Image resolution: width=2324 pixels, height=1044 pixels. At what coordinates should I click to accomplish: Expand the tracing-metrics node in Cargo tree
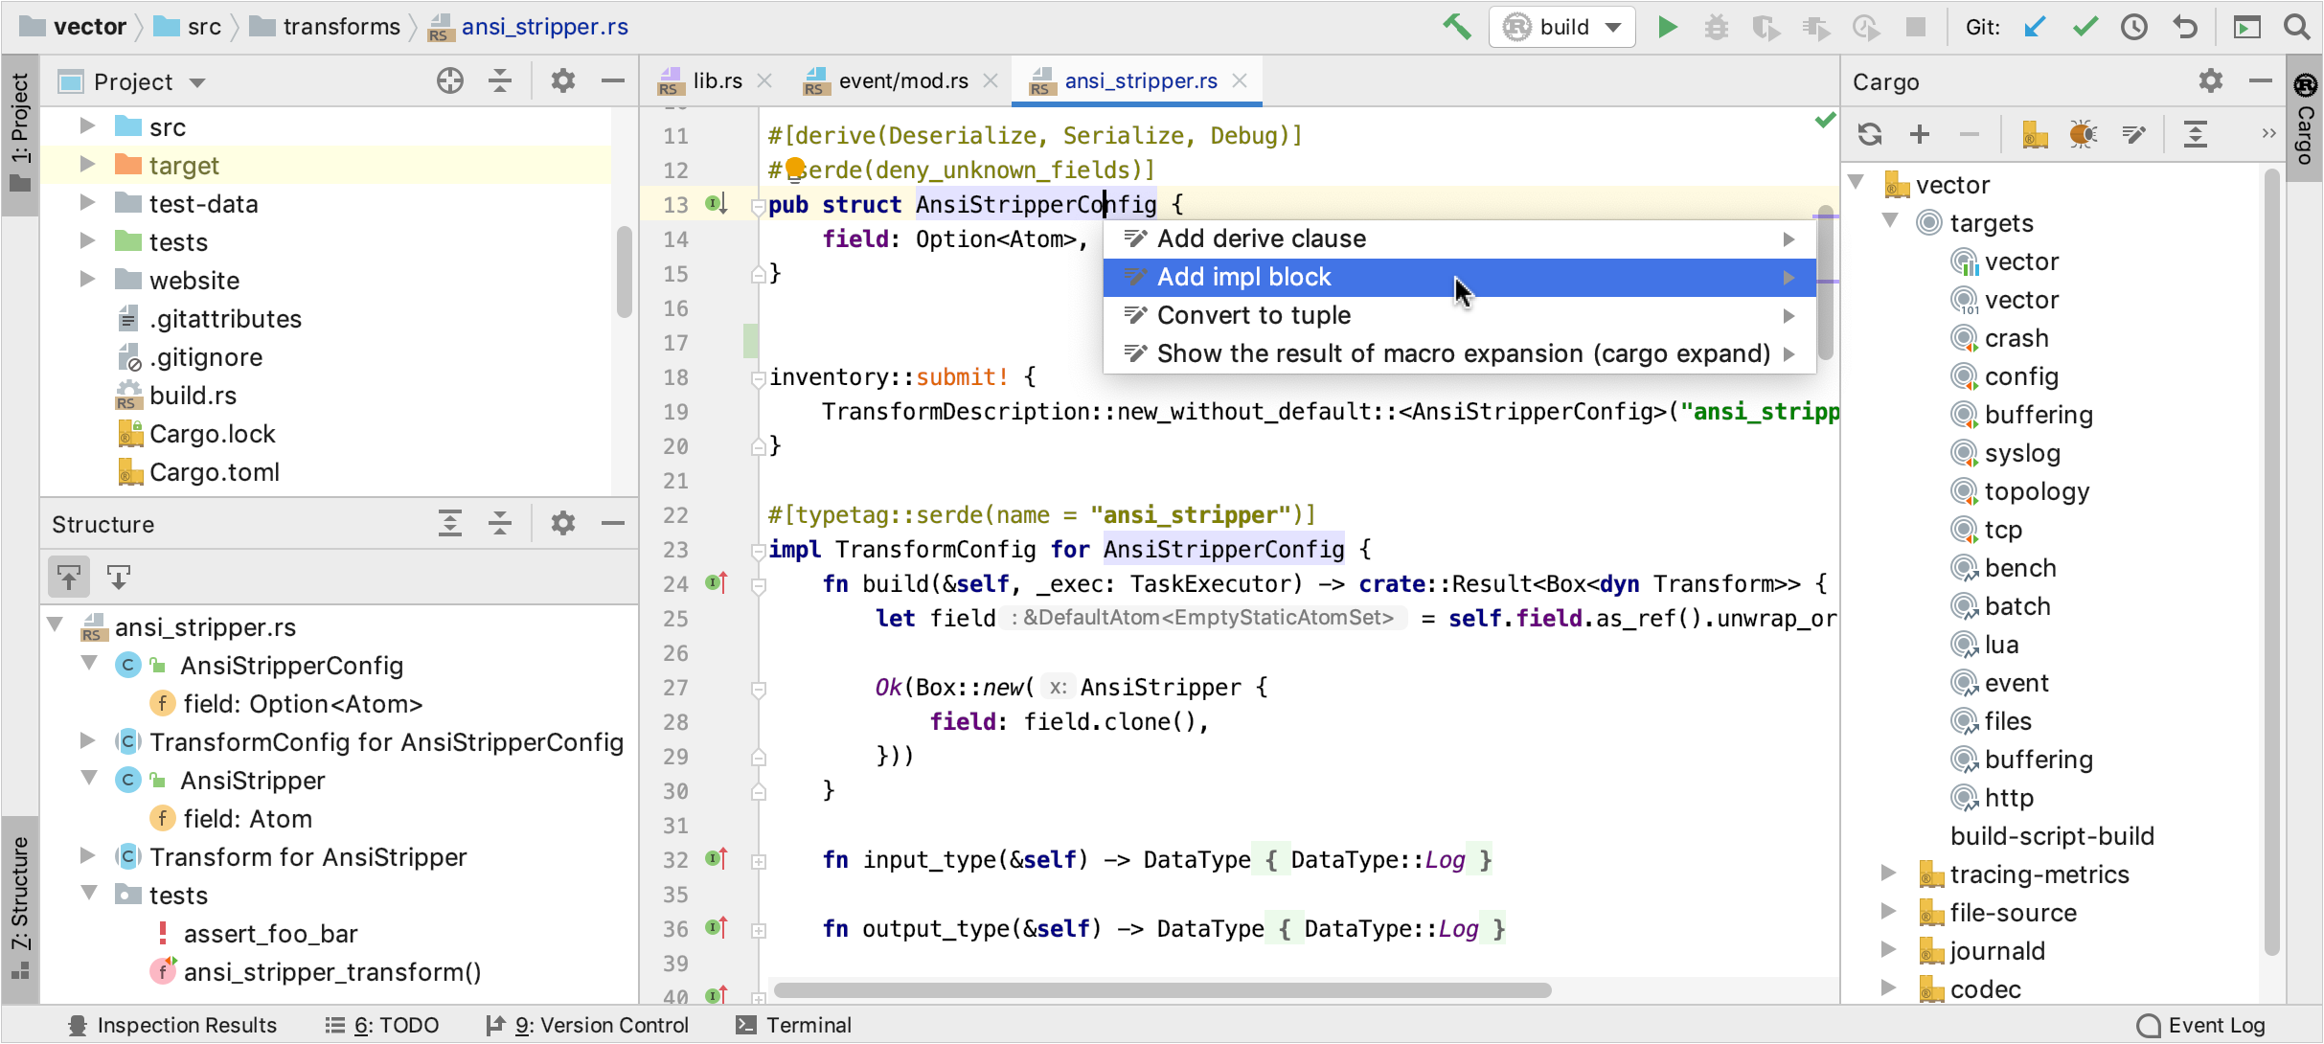[1888, 874]
